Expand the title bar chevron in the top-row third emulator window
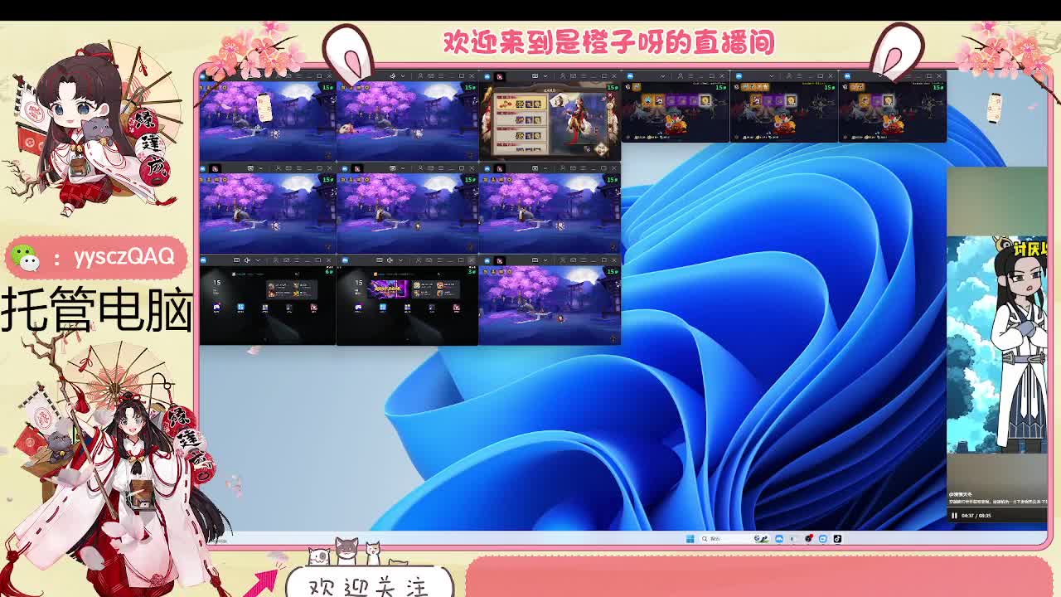This screenshot has height=597, width=1061. tap(545, 75)
